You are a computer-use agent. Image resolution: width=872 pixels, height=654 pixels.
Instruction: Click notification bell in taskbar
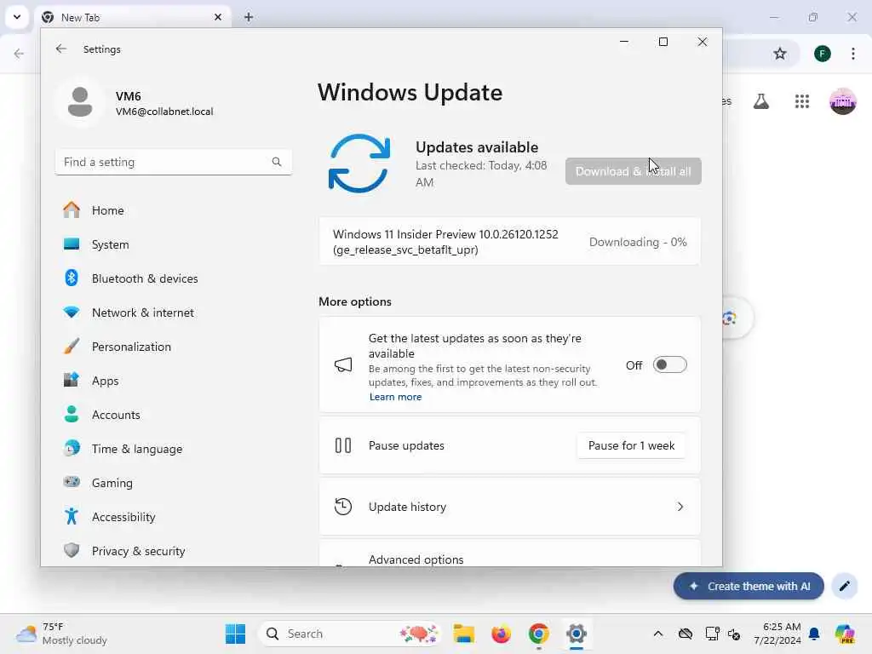tap(814, 634)
